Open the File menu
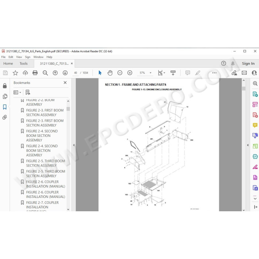The height and width of the screenshot is (259, 259). (x=3, y=57)
